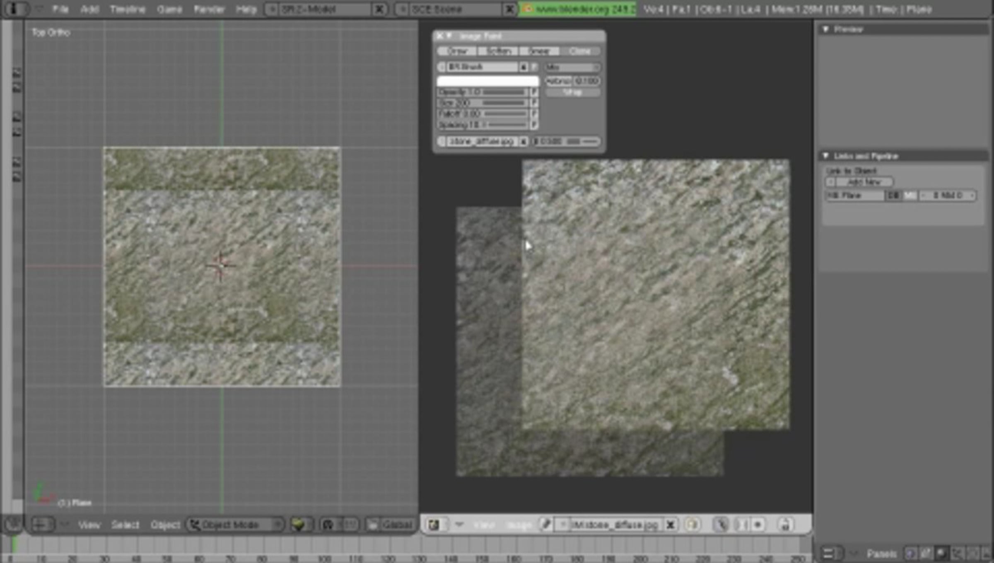The width and height of the screenshot is (994, 563).
Task: Click the draw type cube icon
Action: [298, 524]
